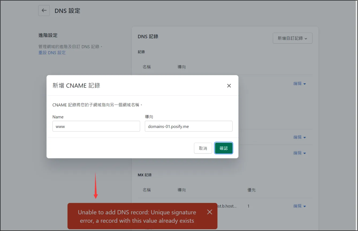Select the truncated MX record value ending host...
The image size is (358, 231).
click(227, 206)
